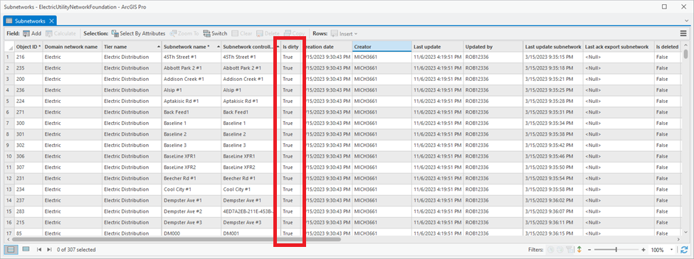The image size is (694, 259).
Task: Click the BaseLine XFR1 subnetwork controller cell
Action: click(x=251, y=156)
